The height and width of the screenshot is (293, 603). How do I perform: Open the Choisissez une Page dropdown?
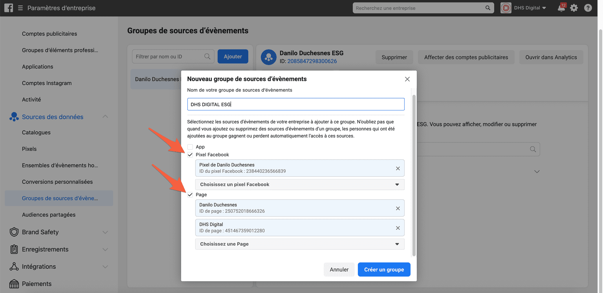300,244
